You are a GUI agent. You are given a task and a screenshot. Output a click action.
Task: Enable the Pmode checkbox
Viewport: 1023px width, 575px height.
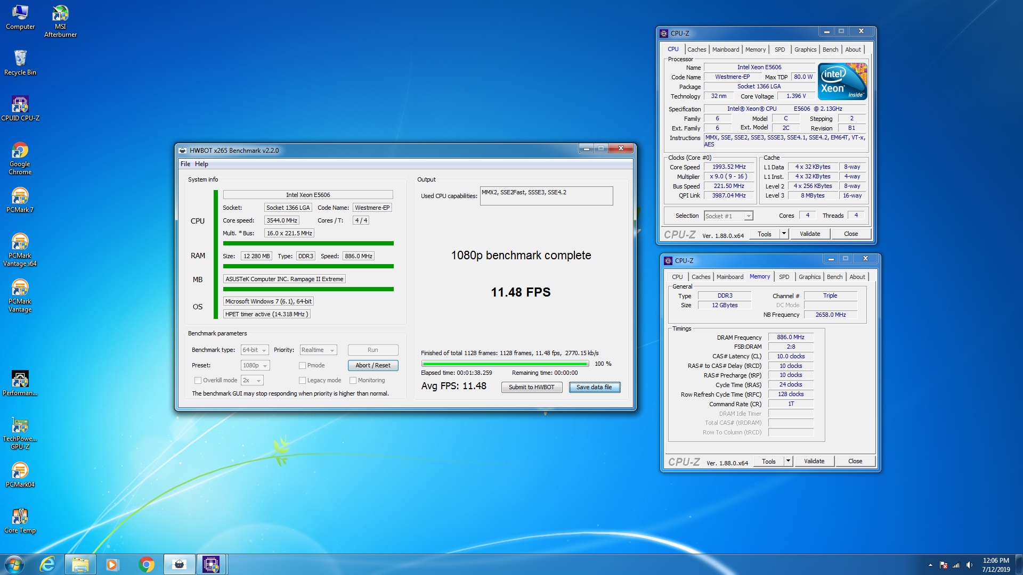point(302,365)
